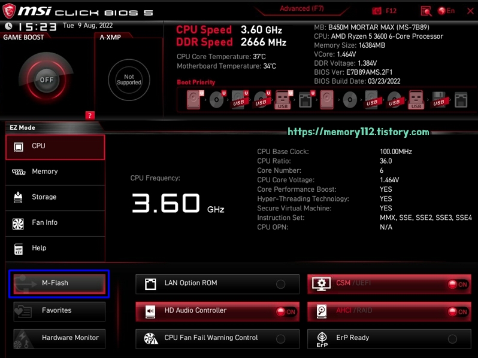Toggle the AHCI/RAID ON switch
Viewport: 478px width, 358px height.
[458, 312]
